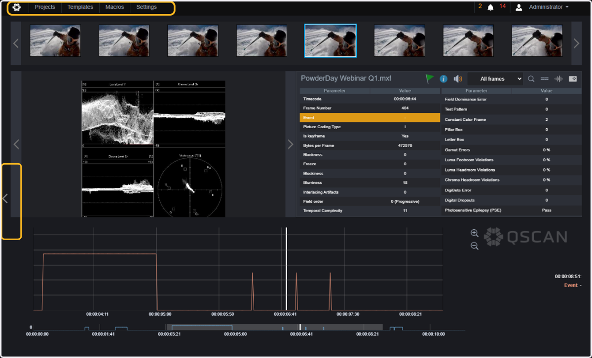Open the Settings menu
Screen dimensions: 592x358
coord(147,7)
